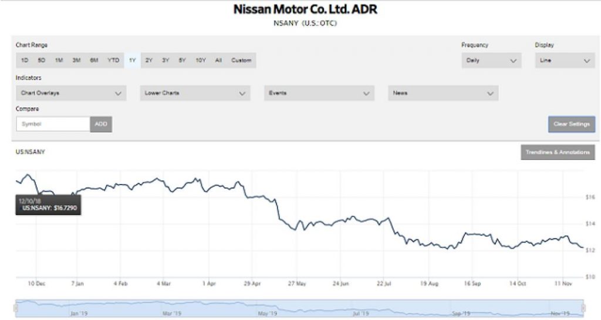Expand the Chart Overlays dropdown
The height and width of the screenshot is (320, 601).
(71, 93)
